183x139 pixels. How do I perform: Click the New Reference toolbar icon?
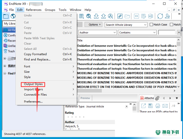click(x=82, y=16)
